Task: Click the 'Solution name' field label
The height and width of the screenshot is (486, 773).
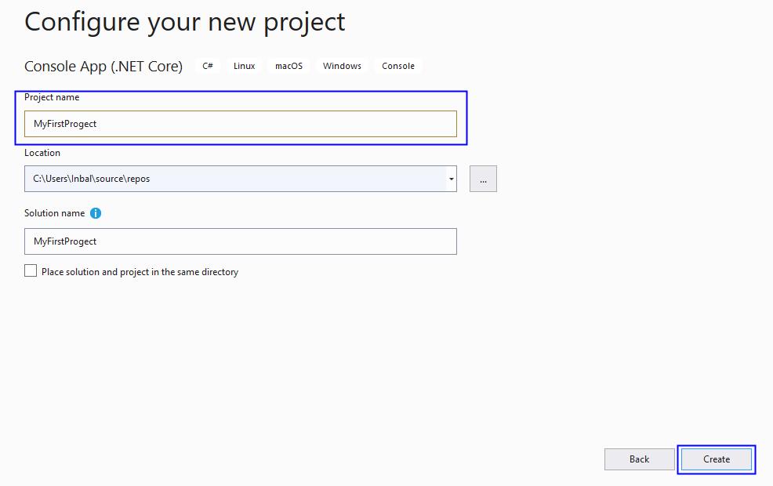Action: (x=55, y=213)
